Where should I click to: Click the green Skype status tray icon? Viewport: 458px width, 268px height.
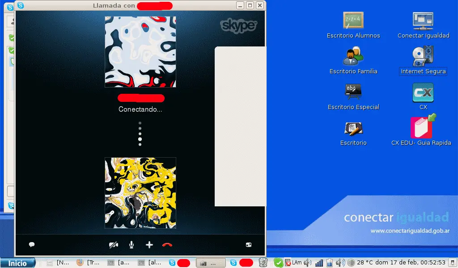278,263
